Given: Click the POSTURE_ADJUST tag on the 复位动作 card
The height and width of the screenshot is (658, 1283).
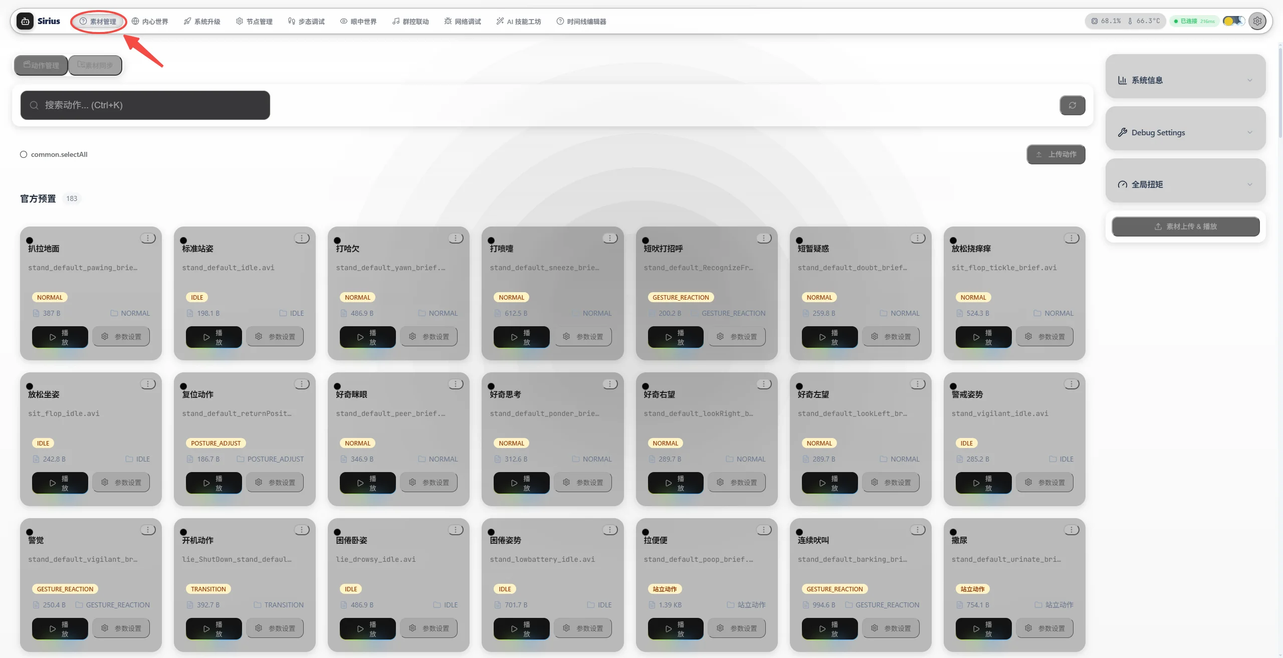Looking at the screenshot, I should pyautogui.click(x=216, y=443).
